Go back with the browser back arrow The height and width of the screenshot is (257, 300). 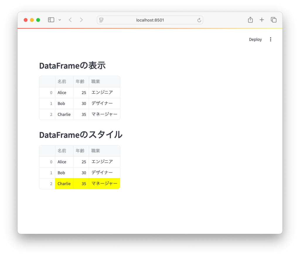pyautogui.click(x=70, y=20)
